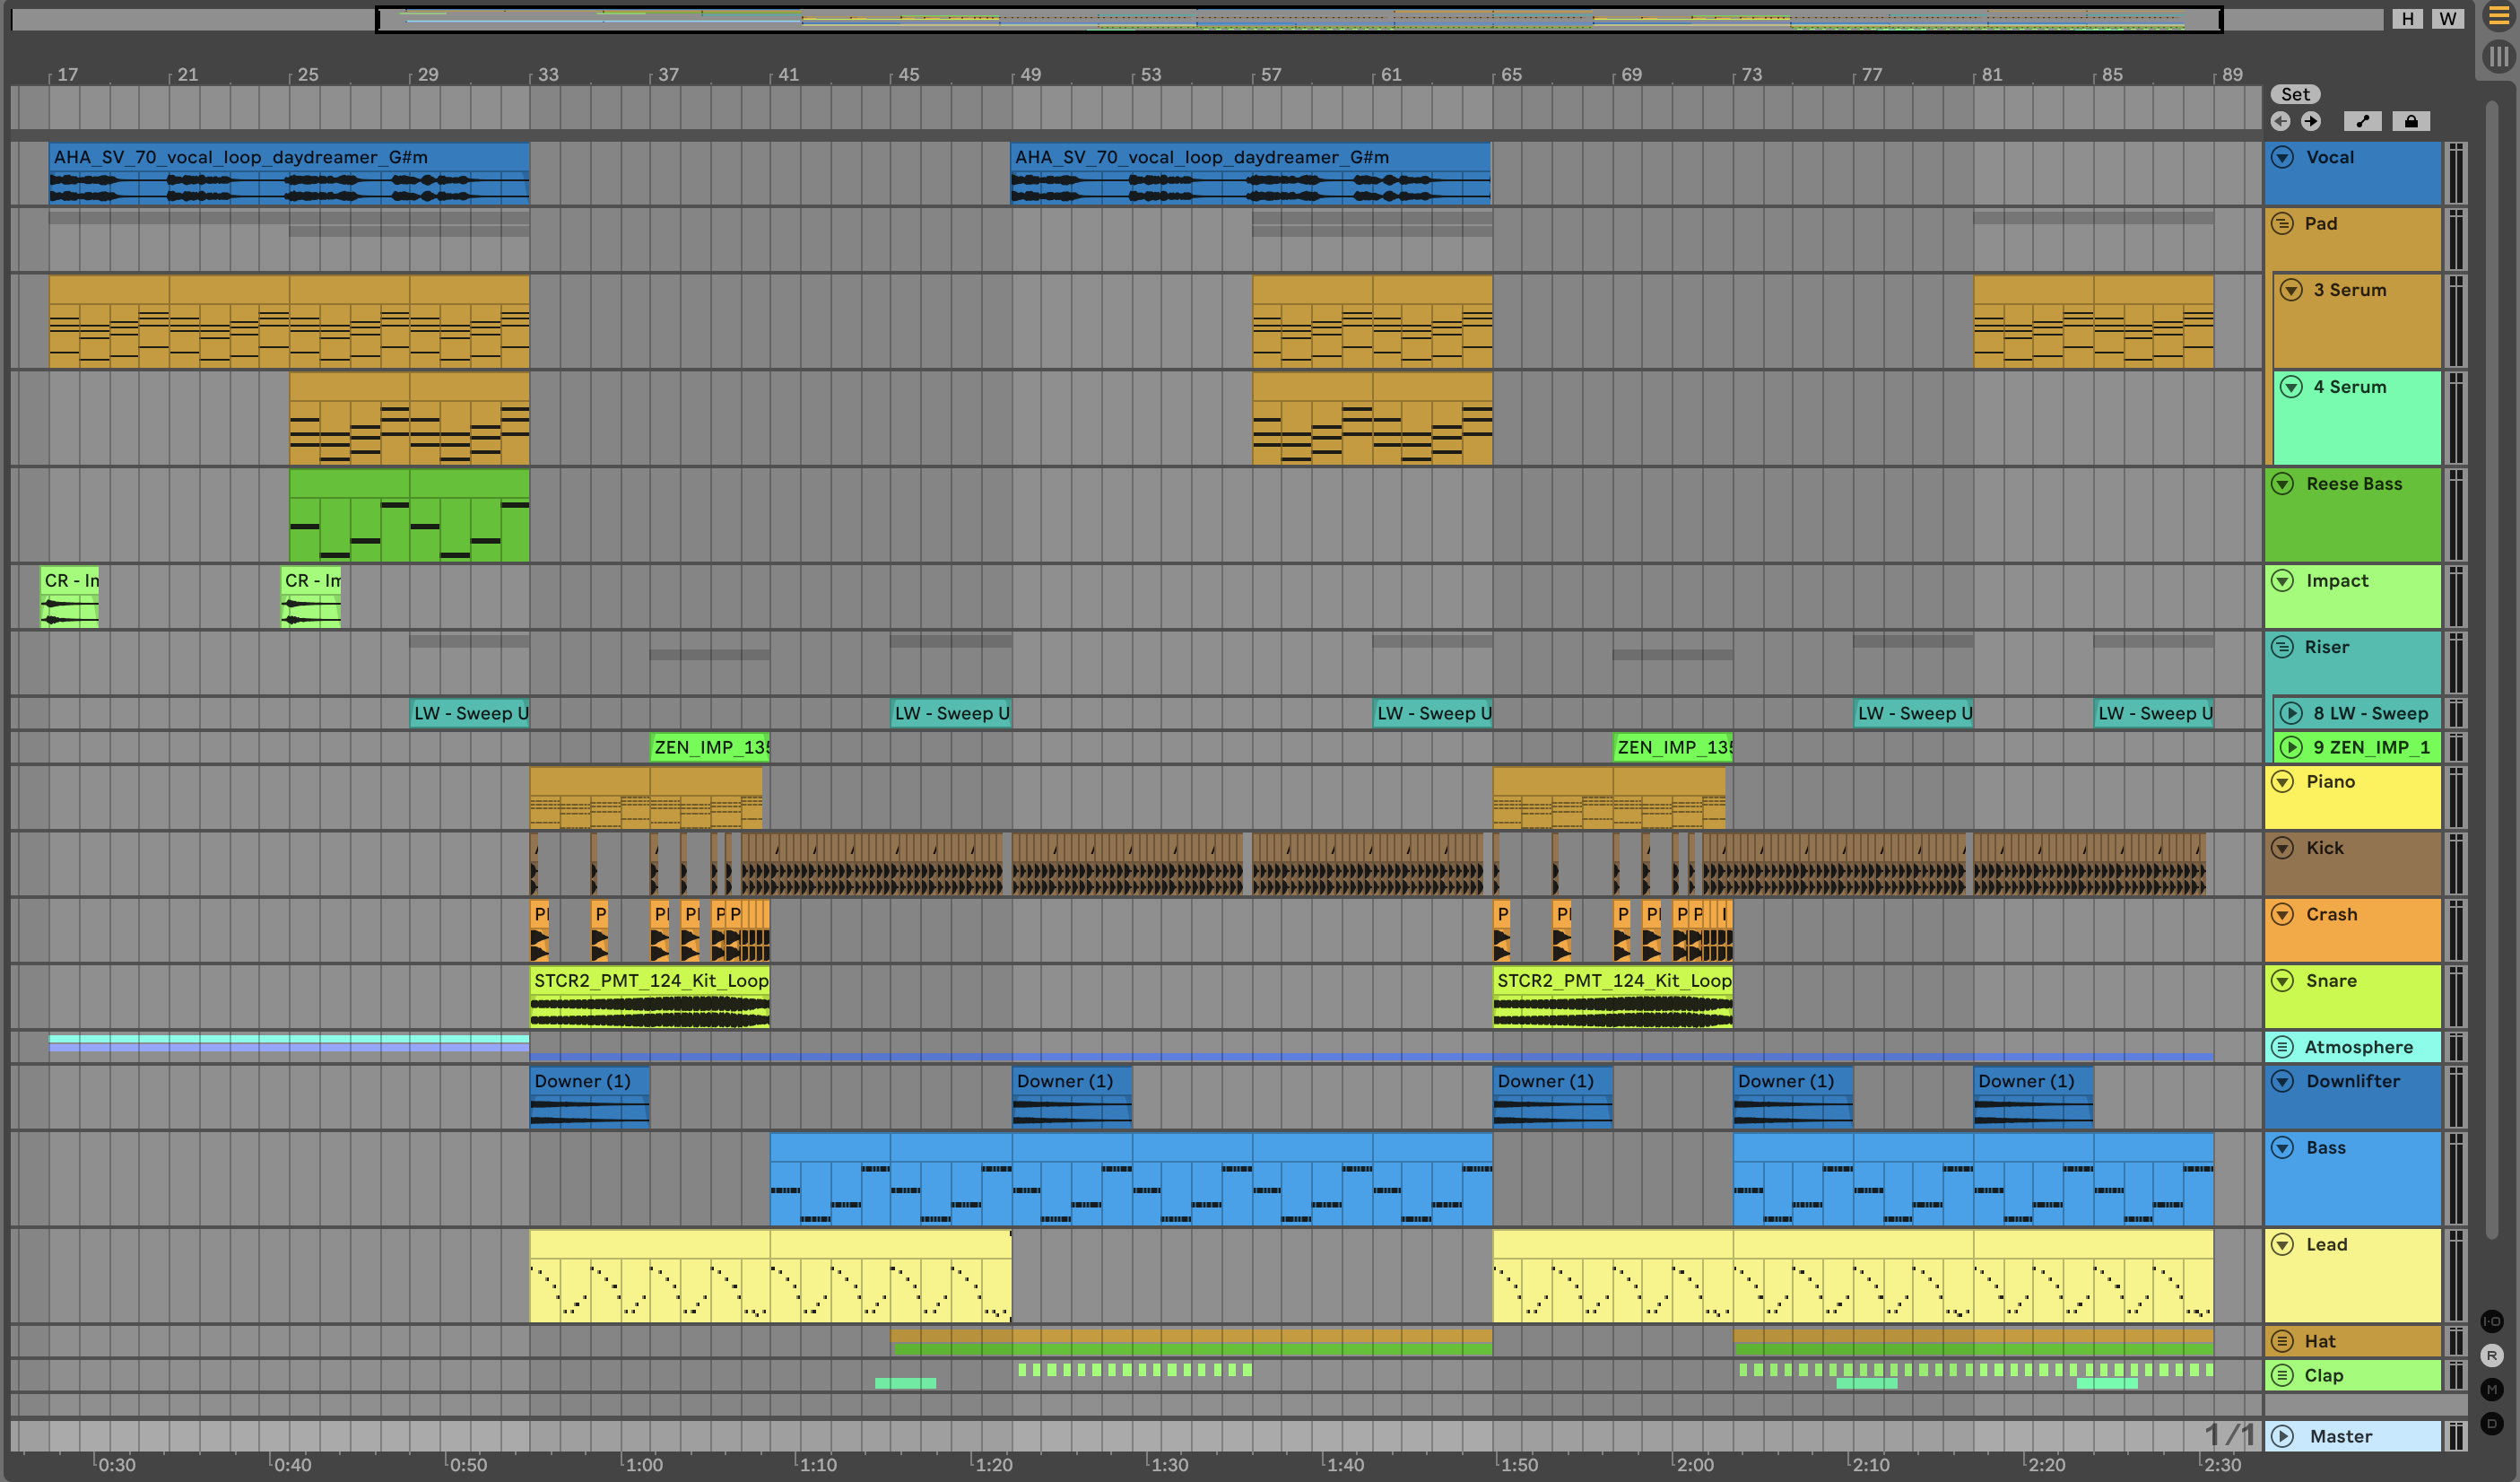Switch to Session view selector icon
The height and width of the screenshot is (1482, 2520).
(x=2499, y=57)
